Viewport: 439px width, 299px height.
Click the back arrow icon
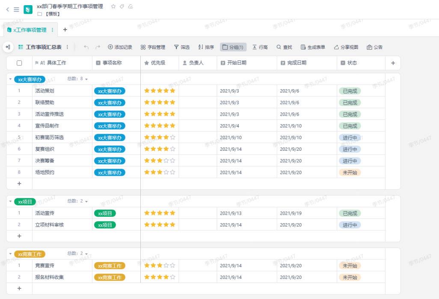(7, 9)
